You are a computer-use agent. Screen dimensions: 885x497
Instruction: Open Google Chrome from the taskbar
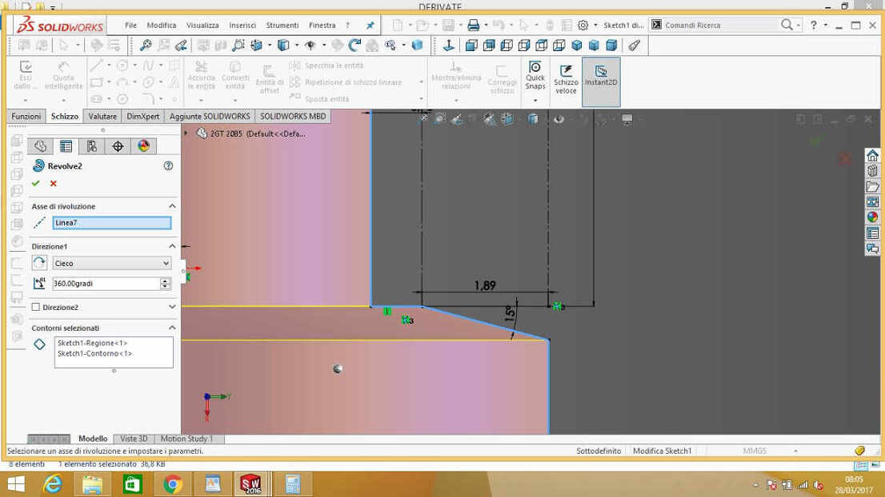[174, 484]
